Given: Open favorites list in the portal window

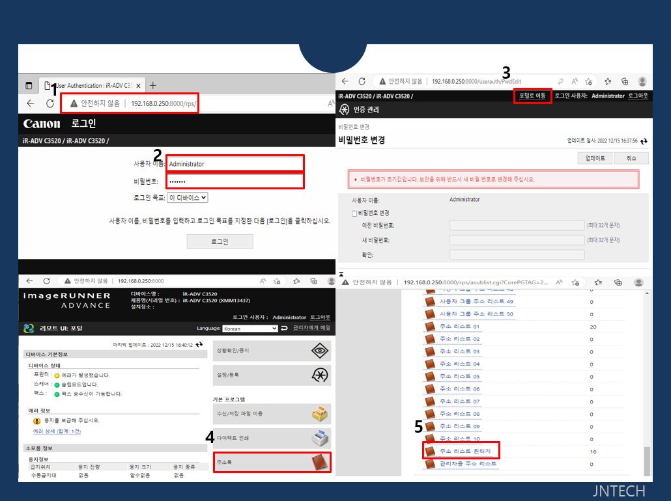Looking at the screenshot, I should point(296,281).
